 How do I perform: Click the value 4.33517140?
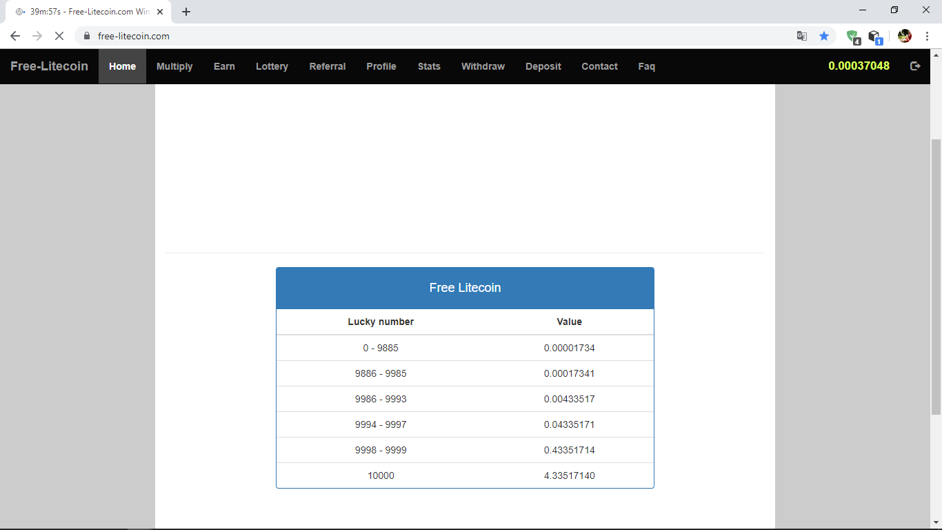(x=570, y=475)
